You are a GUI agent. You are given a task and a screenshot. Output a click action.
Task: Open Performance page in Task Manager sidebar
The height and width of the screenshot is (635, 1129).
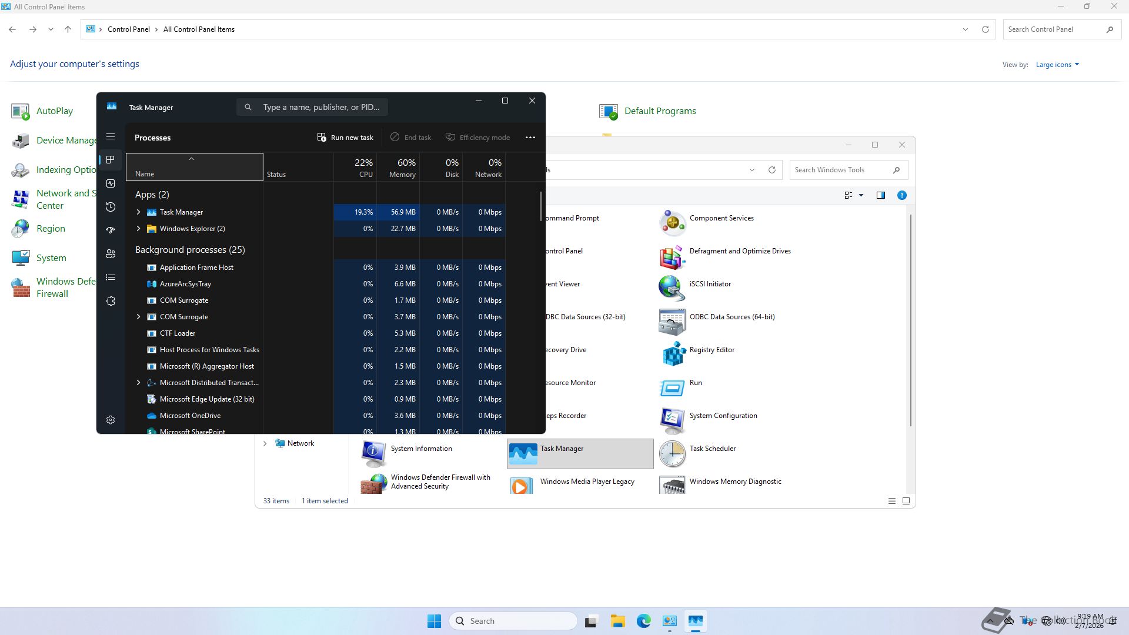111,183
